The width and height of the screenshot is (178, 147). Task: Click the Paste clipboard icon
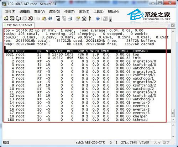44,19
